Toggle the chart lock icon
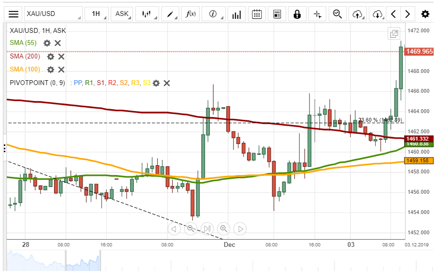The image size is (437, 272). (297, 14)
